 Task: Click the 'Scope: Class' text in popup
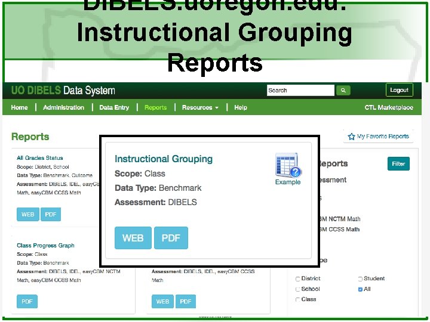pyautogui.click(x=140, y=174)
